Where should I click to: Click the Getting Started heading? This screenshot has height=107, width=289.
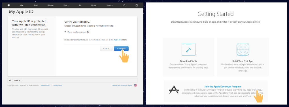click(215, 14)
